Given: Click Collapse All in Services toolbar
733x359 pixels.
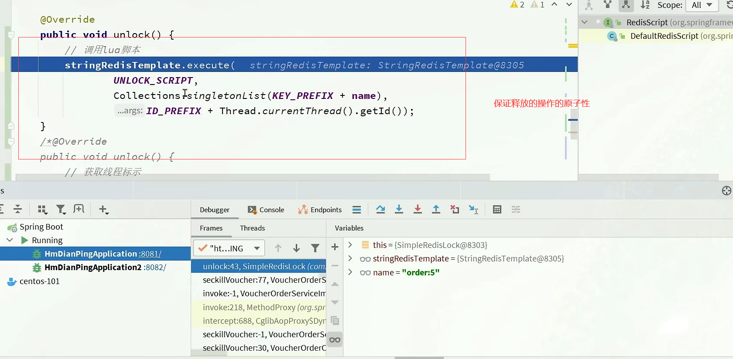Looking at the screenshot, I should click(x=18, y=209).
